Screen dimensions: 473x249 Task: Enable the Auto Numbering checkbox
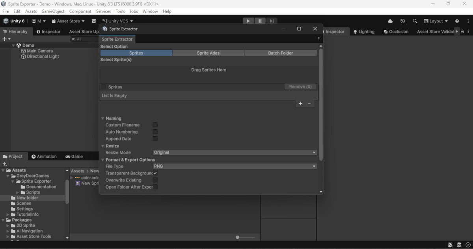pos(155,132)
